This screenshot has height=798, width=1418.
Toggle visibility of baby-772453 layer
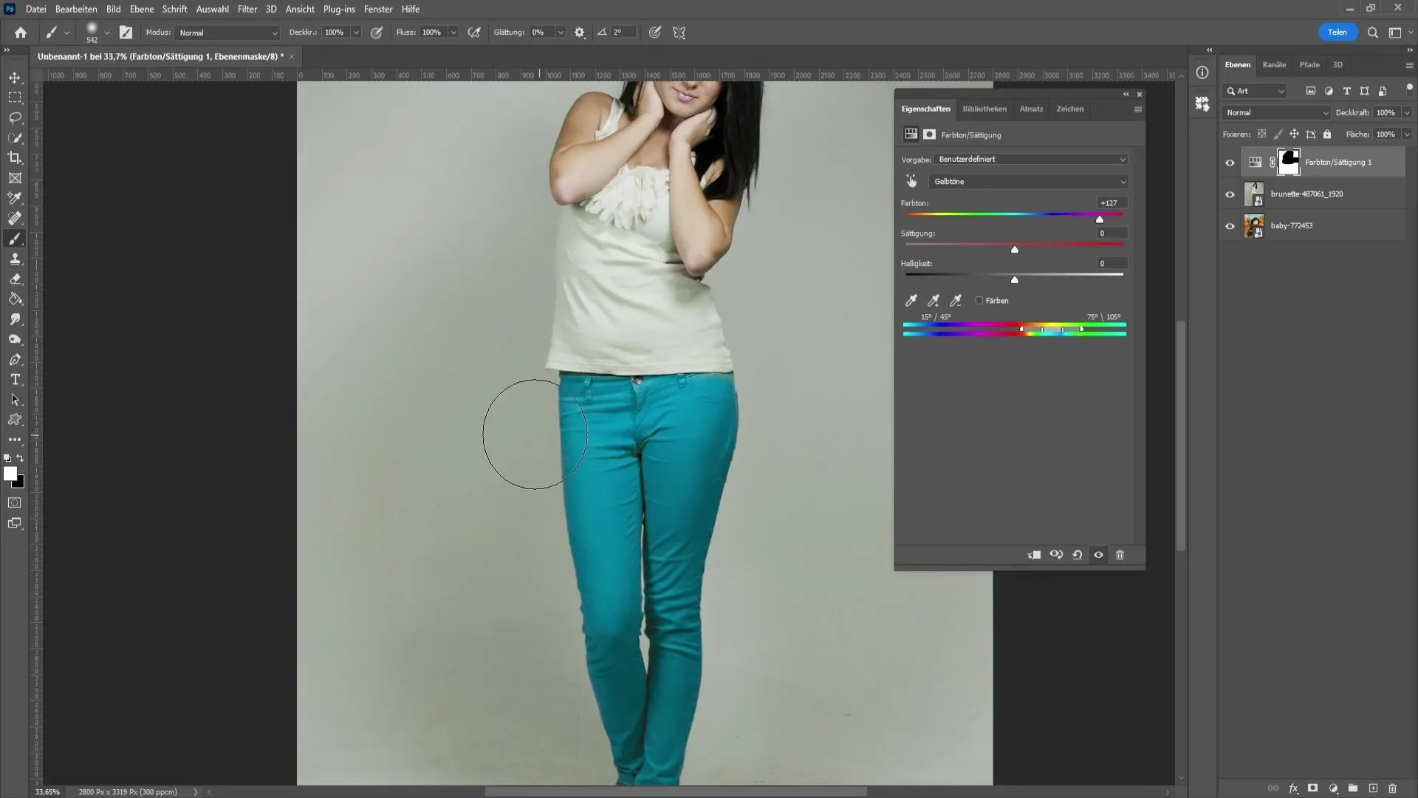(1231, 225)
